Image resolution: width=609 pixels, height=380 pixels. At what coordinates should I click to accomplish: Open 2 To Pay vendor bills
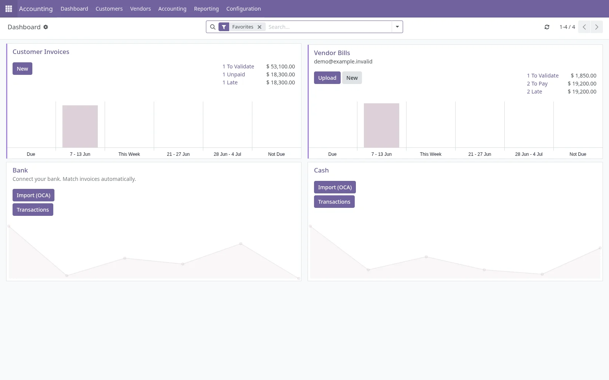537,84
